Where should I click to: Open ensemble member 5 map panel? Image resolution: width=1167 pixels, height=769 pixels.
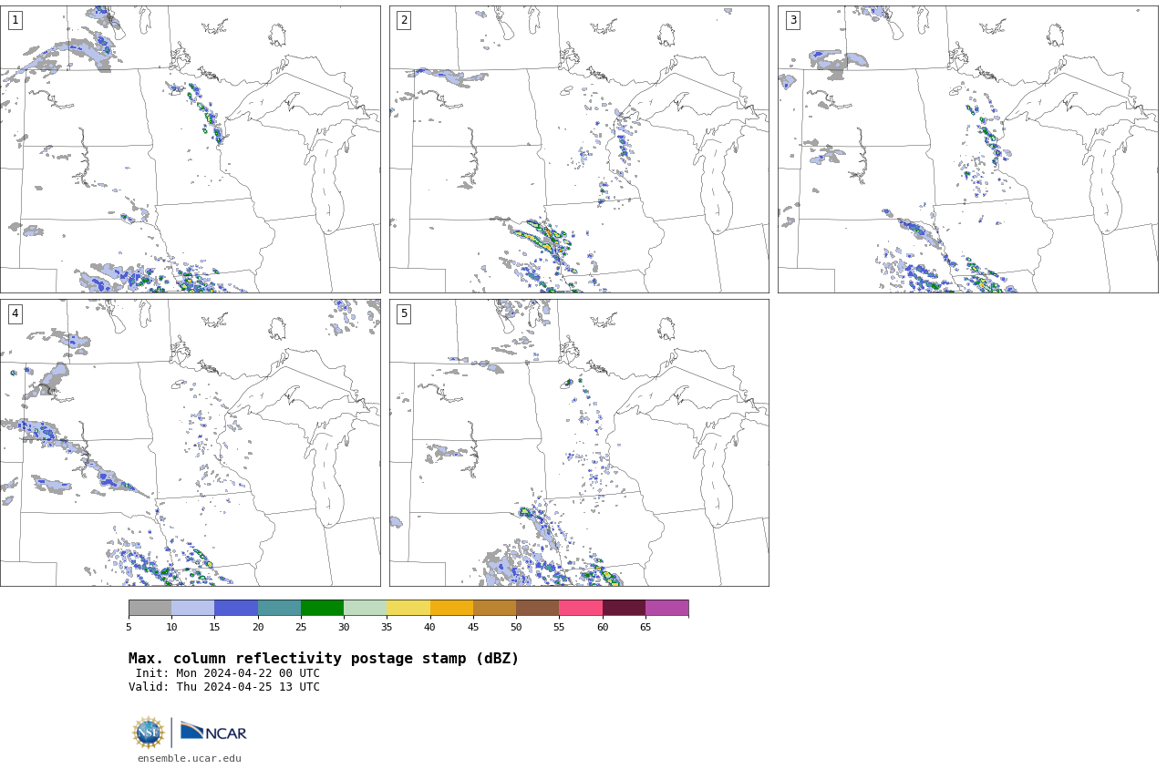(579, 443)
